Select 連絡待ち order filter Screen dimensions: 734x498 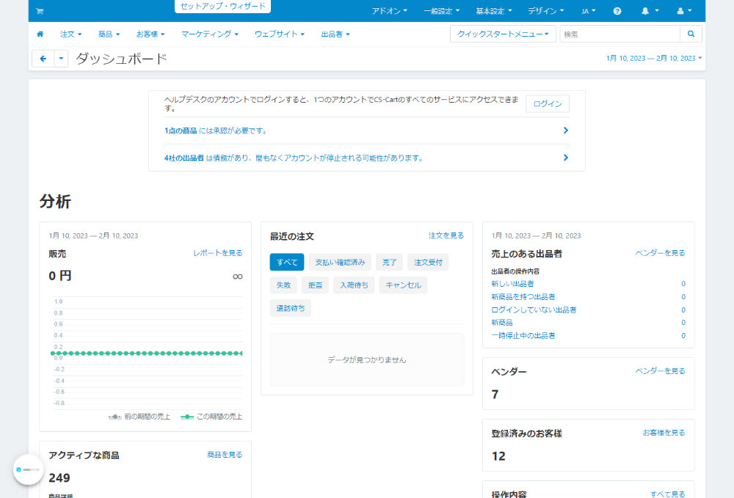coord(290,308)
